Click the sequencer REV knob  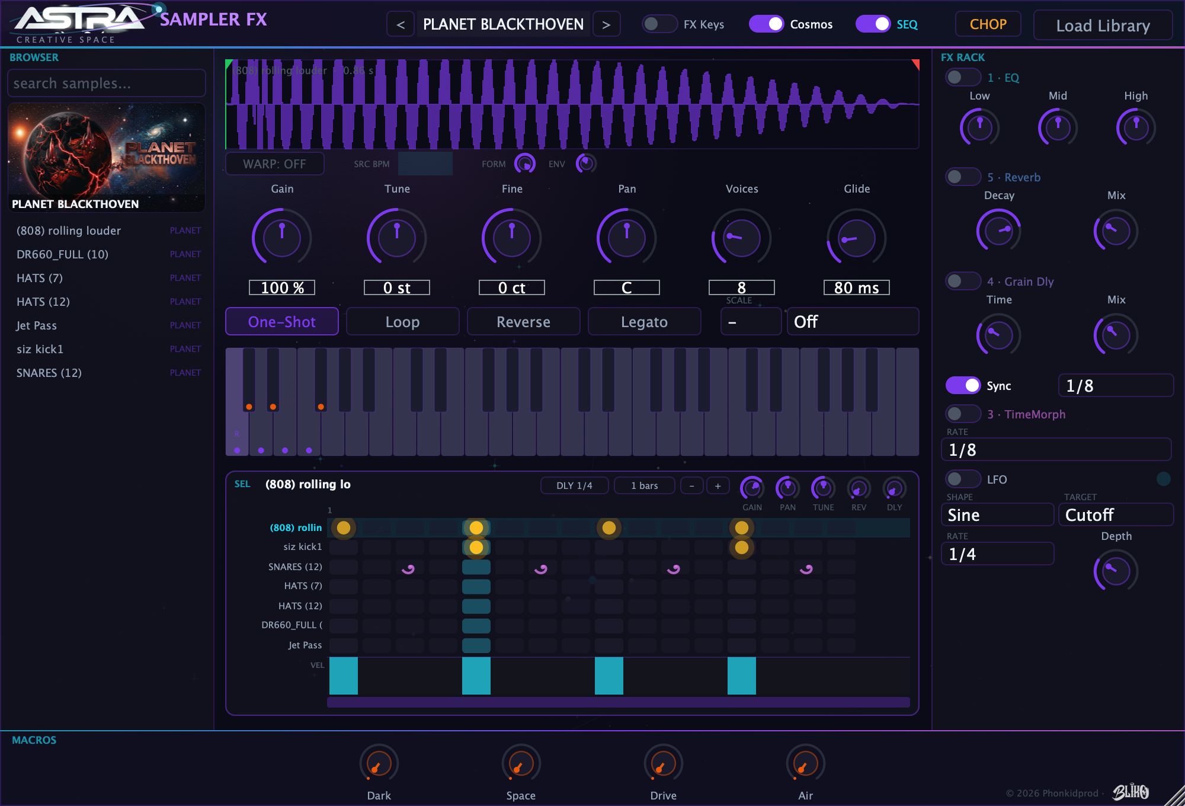(x=859, y=488)
